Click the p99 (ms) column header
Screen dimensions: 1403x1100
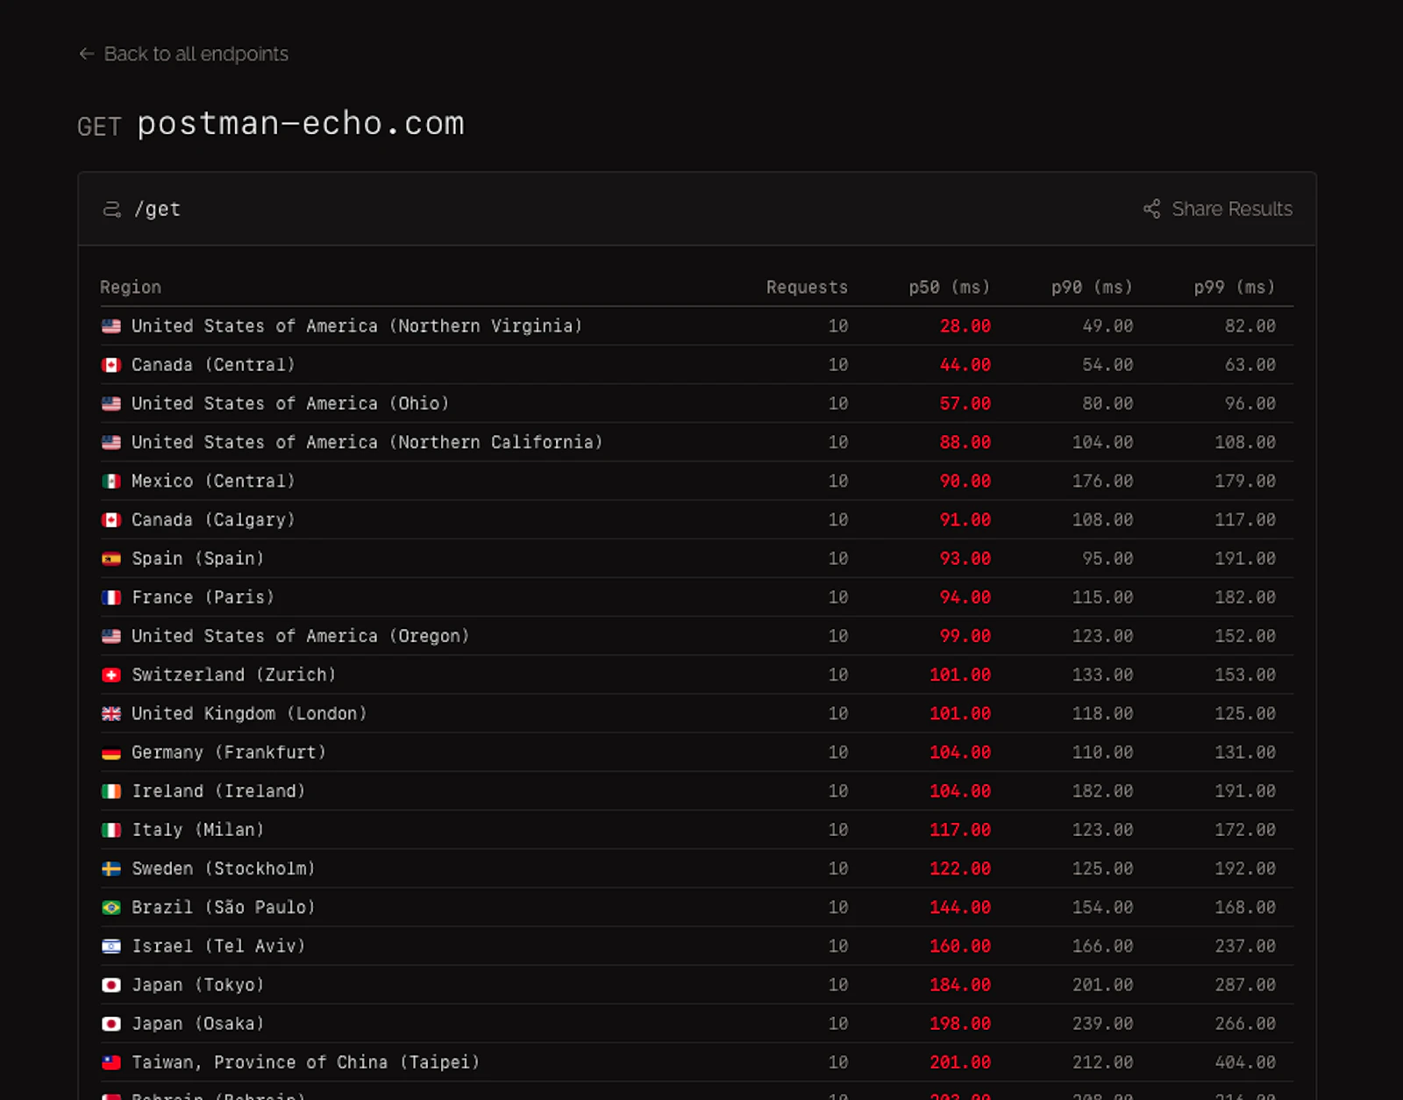pyautogui.click(x=1235, y=287)
